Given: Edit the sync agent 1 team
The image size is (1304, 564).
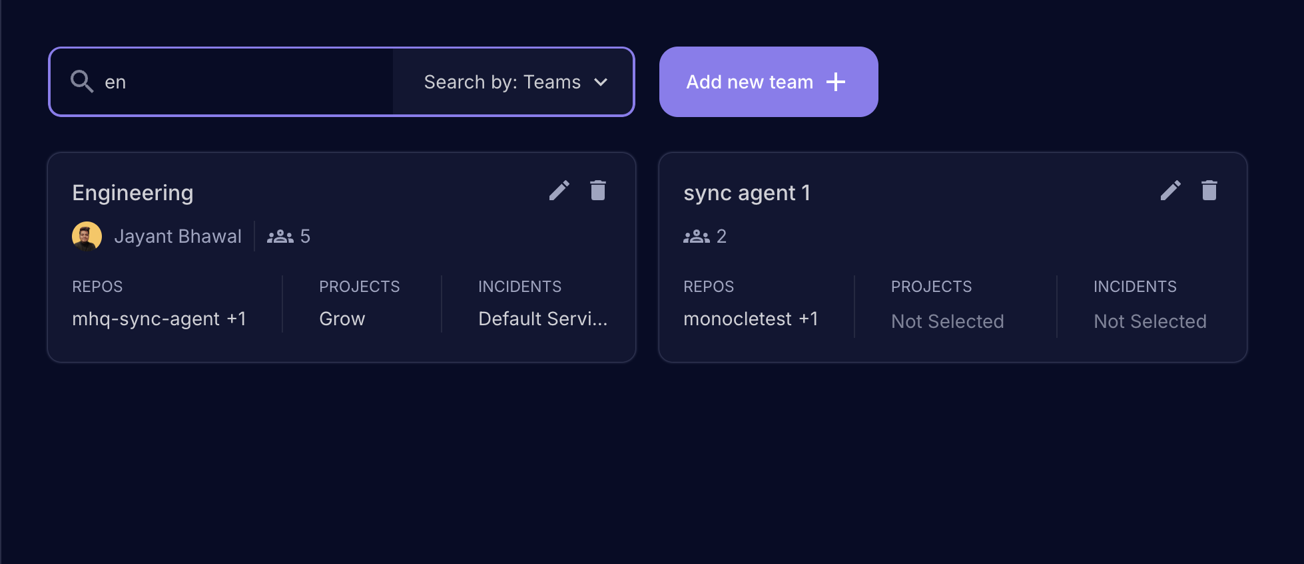Looking at the screenshot, I should pos(1170,191).
